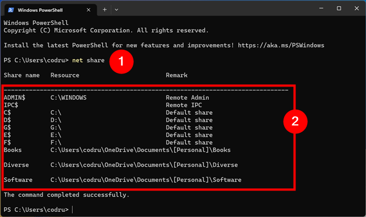Expand the new tab profile dropdown arrow

pyautogui.click(x=116, y=10)
